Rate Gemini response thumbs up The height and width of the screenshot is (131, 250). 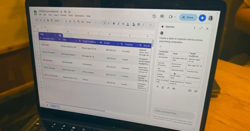point(190,91)
